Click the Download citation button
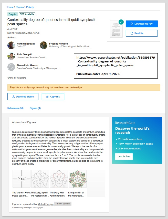This screenshot has height=219, width=168. [23, 97]
